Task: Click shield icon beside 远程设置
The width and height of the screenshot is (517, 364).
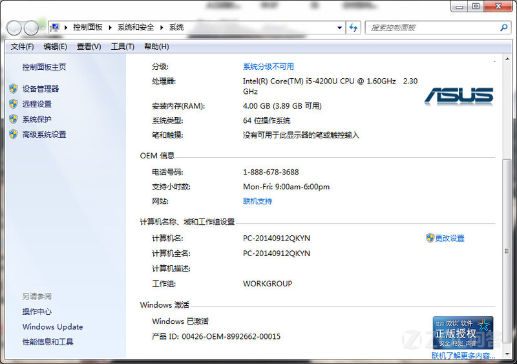Action: pyautogui.click(x=14, y=103)
